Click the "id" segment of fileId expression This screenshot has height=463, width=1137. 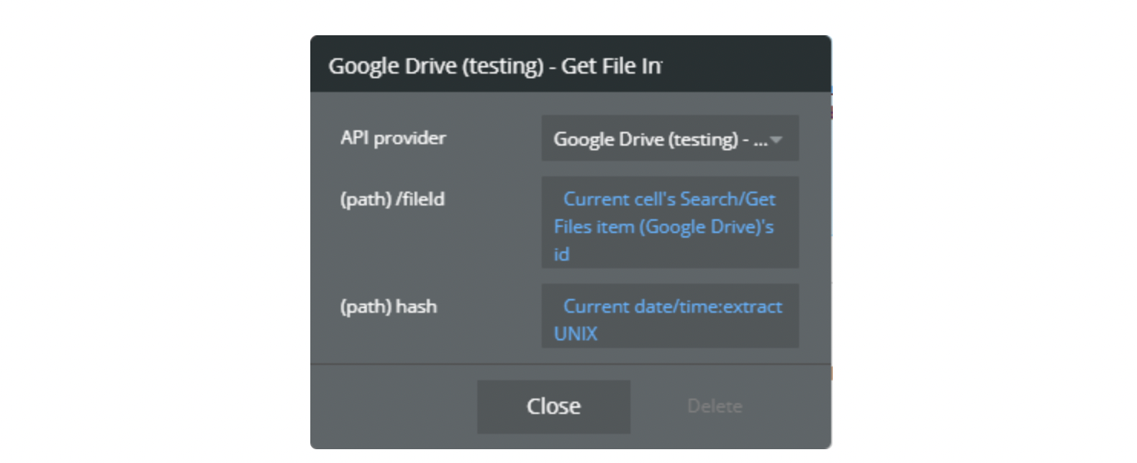562,254
